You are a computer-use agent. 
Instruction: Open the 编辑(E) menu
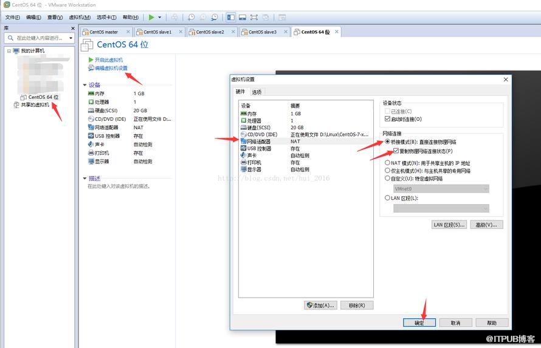pos(33,17)
